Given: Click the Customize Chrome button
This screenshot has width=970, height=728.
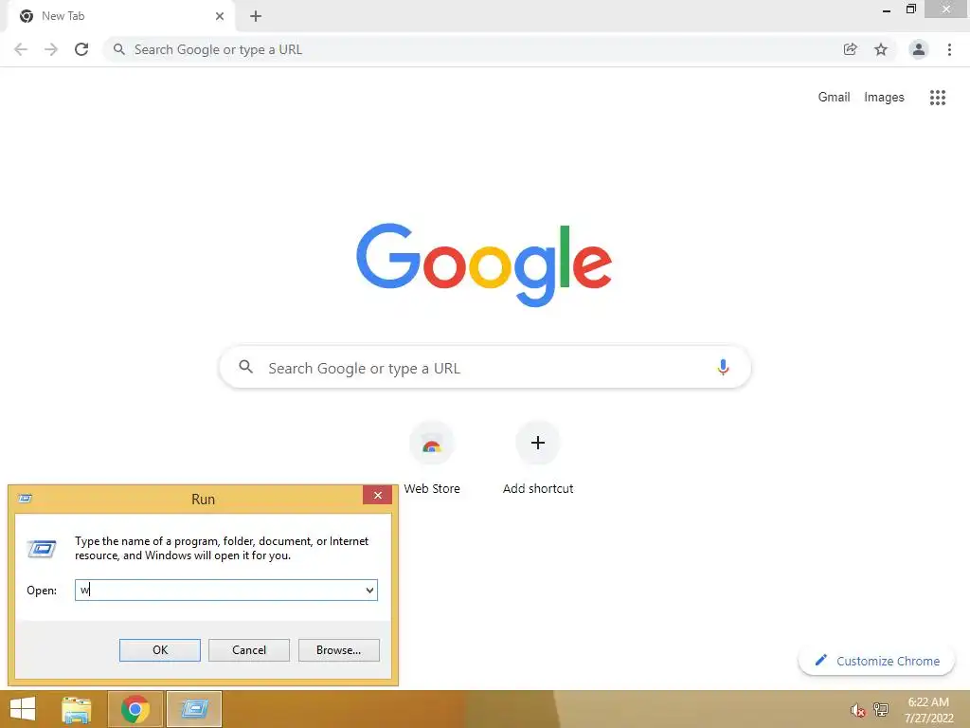Looking at the screenshot, I should point(876,661).
